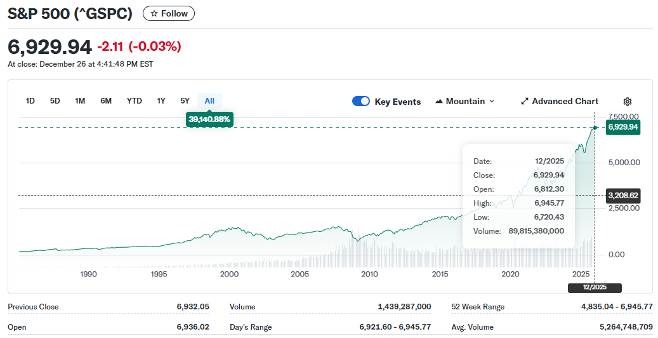Viewport: 658px width, 338px height.
Task: Click the Advanced Chart expand arrows icon
Action: pyautogui.click(x=525, y=102)
